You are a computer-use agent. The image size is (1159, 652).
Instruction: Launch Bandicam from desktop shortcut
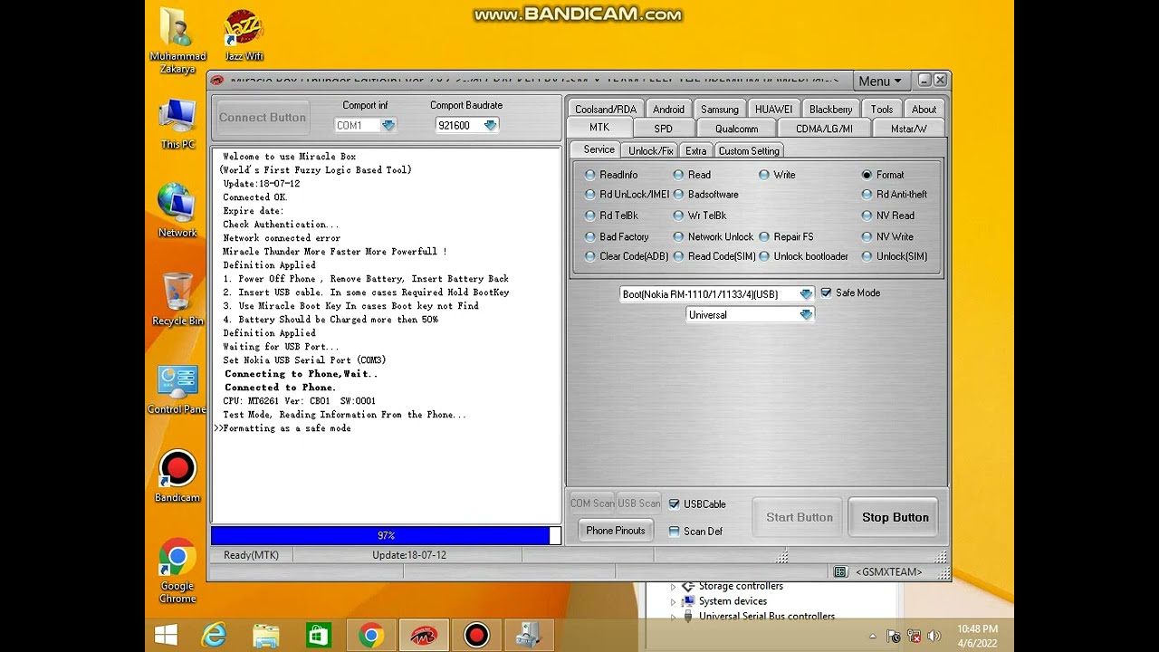tap(177, 476)
